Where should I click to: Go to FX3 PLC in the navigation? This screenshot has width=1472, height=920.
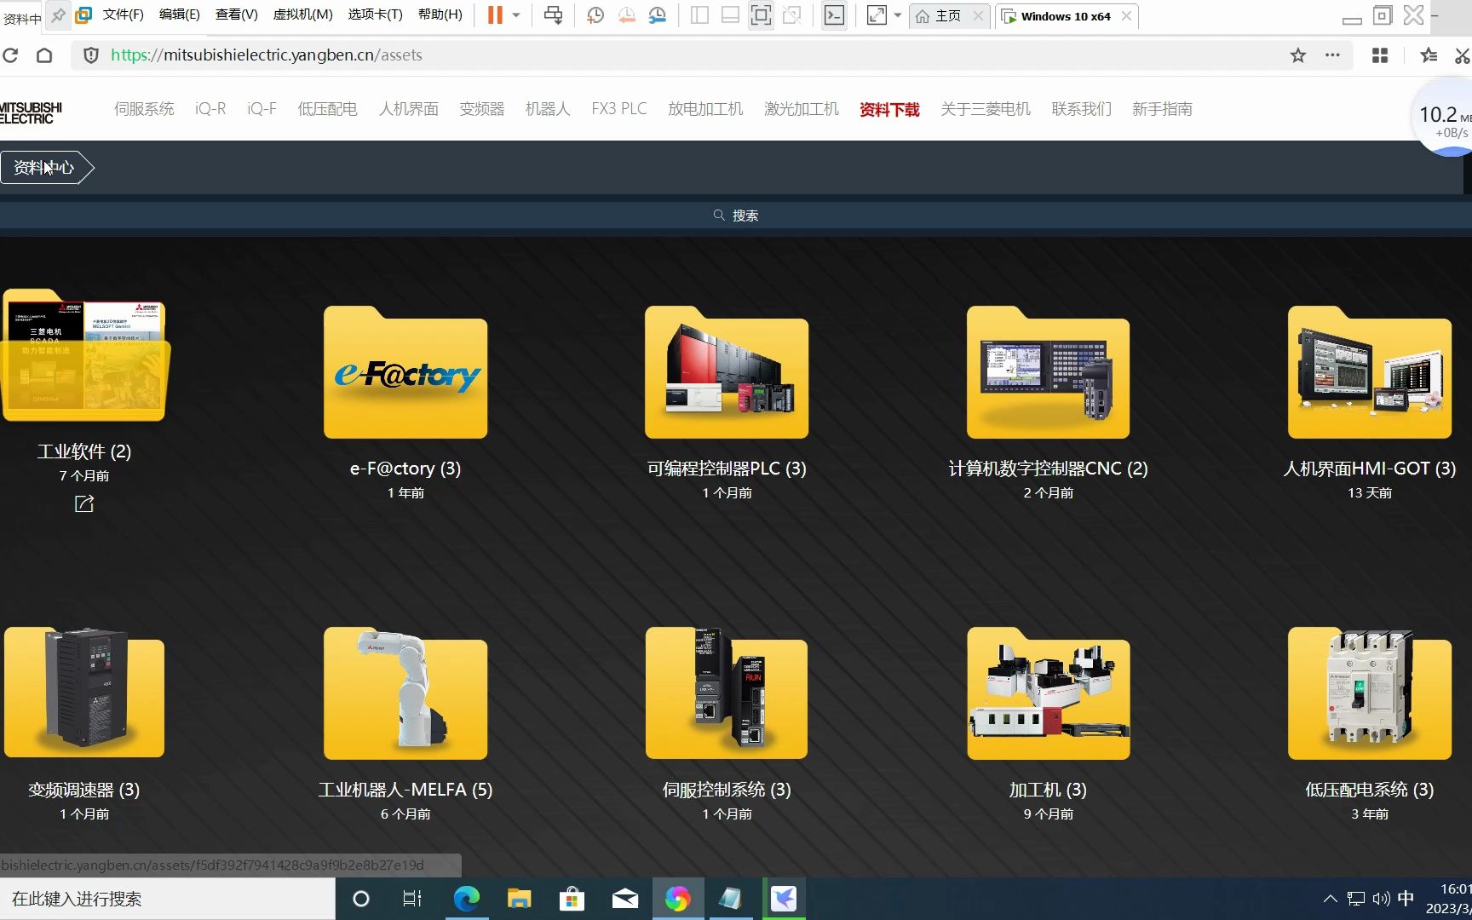tap(619, 109)
